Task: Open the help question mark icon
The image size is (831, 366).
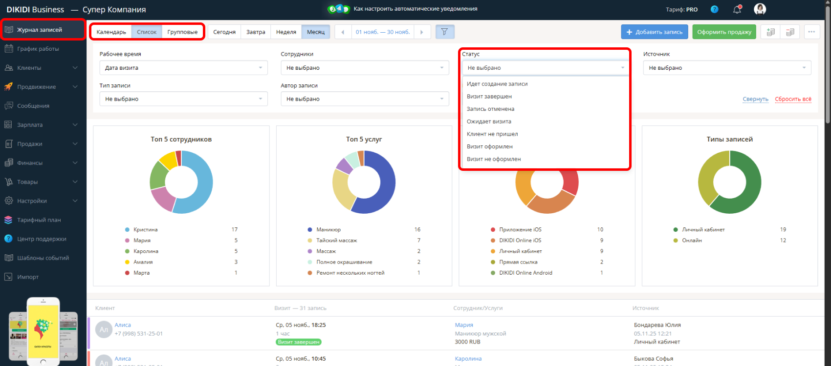Action: coord(714,9)
